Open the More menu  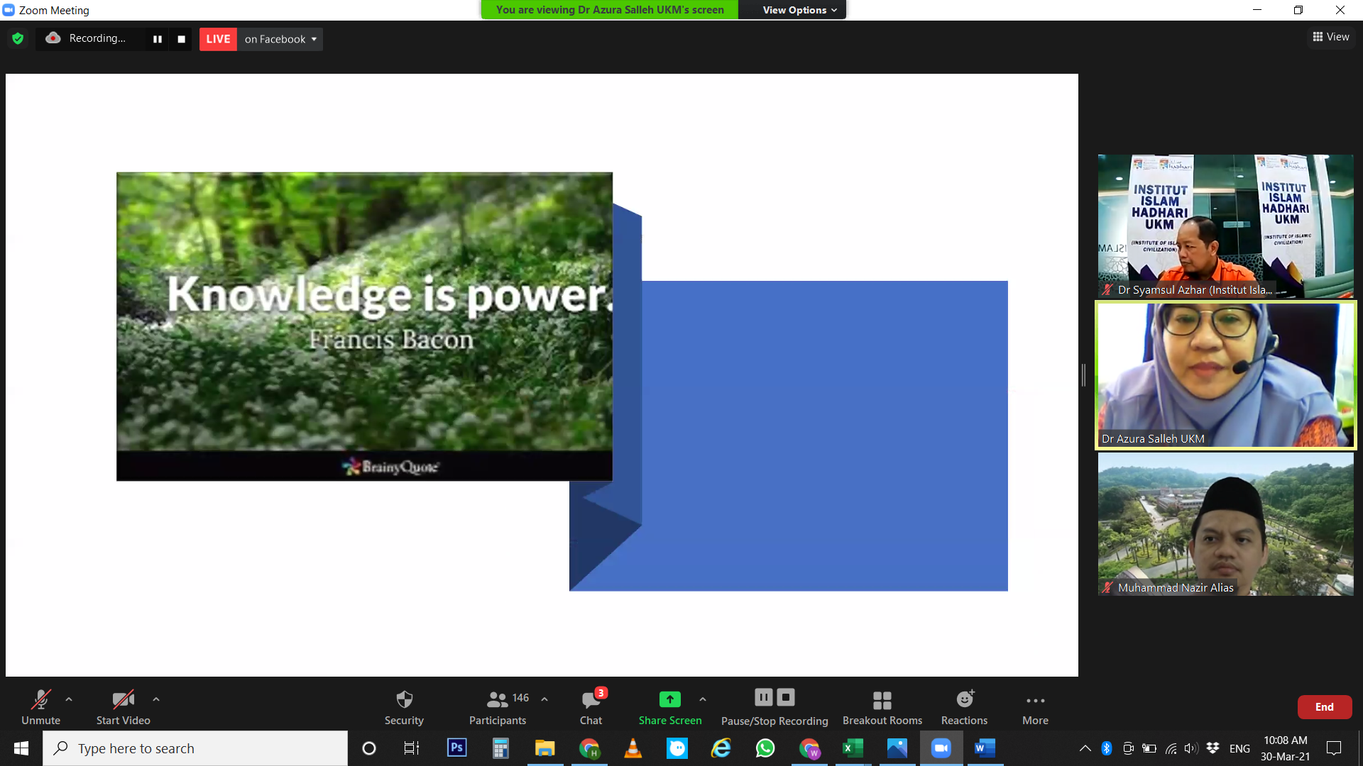click(1035, 700)
